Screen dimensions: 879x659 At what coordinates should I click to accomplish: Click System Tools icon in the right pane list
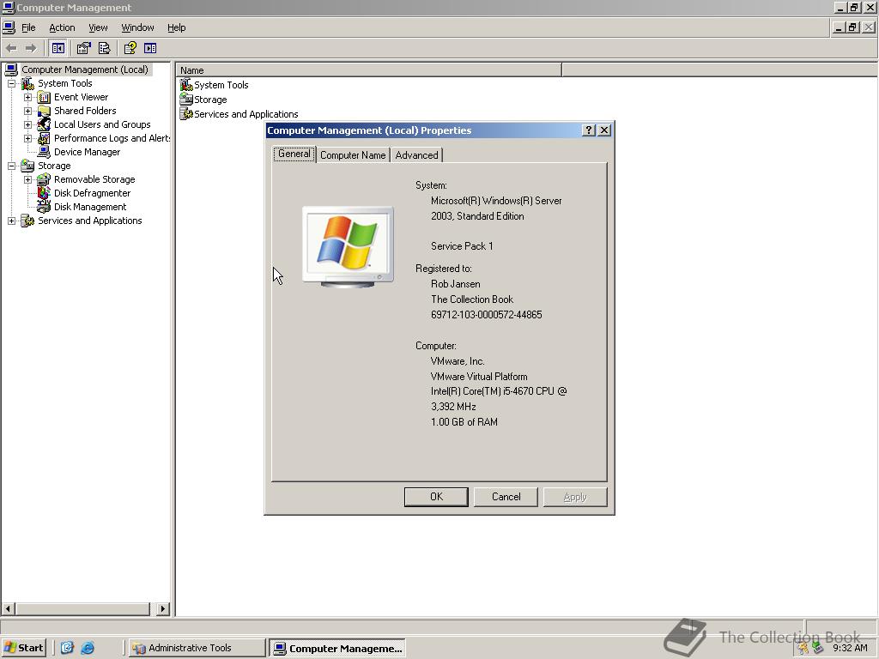click(186, 85)
